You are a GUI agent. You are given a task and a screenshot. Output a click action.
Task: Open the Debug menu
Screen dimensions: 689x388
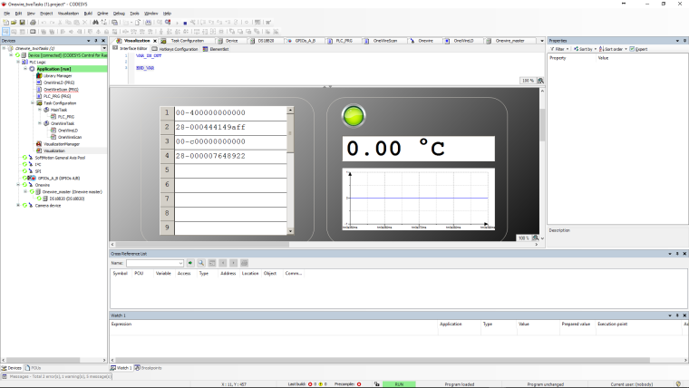[119, 14]
